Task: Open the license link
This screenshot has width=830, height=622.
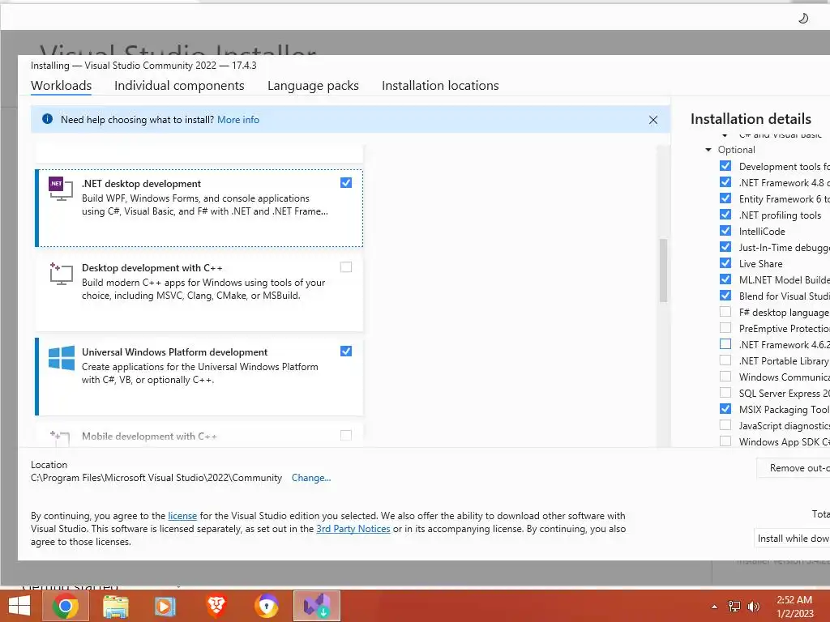Action: pyautogui.click(x=182, y=516)
